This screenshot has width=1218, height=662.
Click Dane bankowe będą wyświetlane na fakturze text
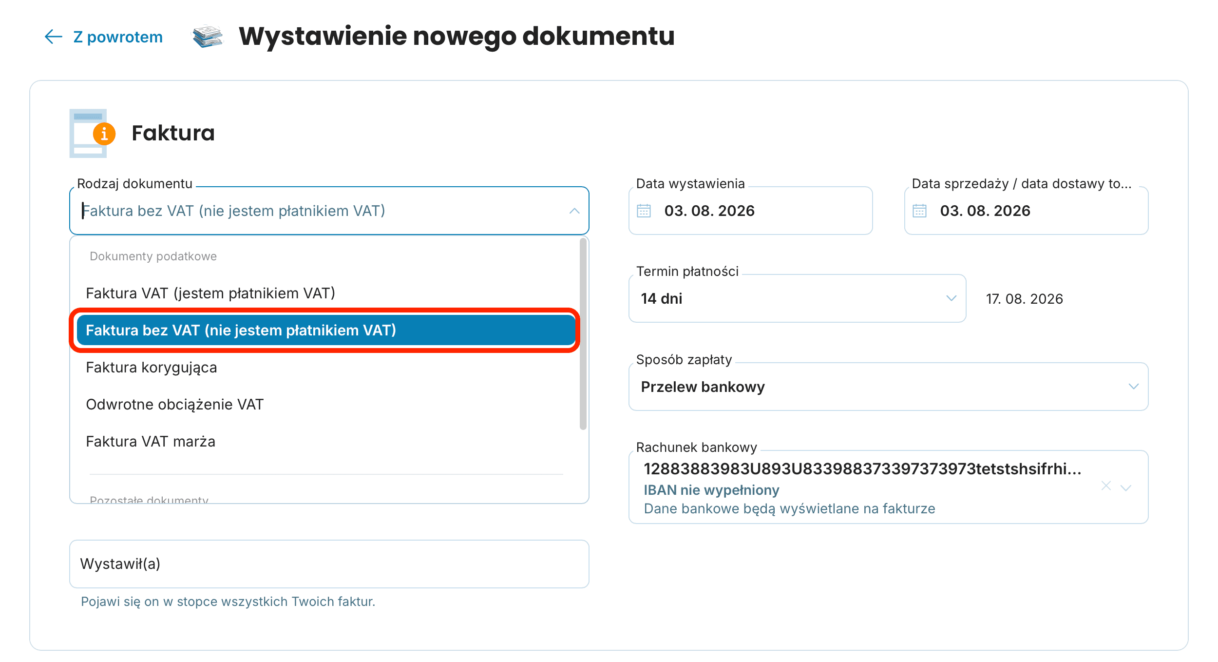coord(789,508)
